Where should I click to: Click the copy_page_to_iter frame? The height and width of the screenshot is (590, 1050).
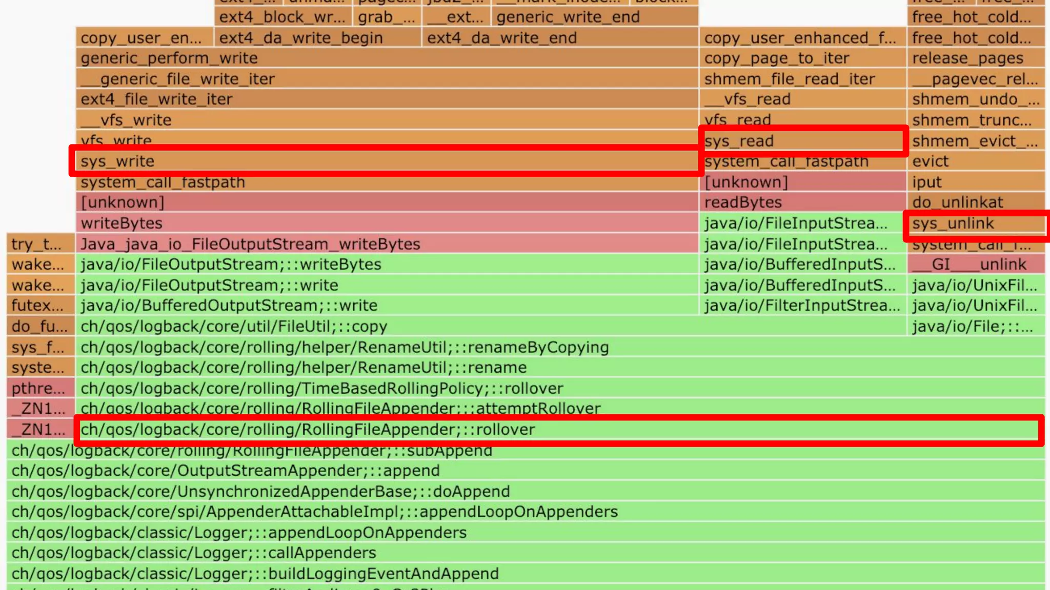(x=803, y=58)
